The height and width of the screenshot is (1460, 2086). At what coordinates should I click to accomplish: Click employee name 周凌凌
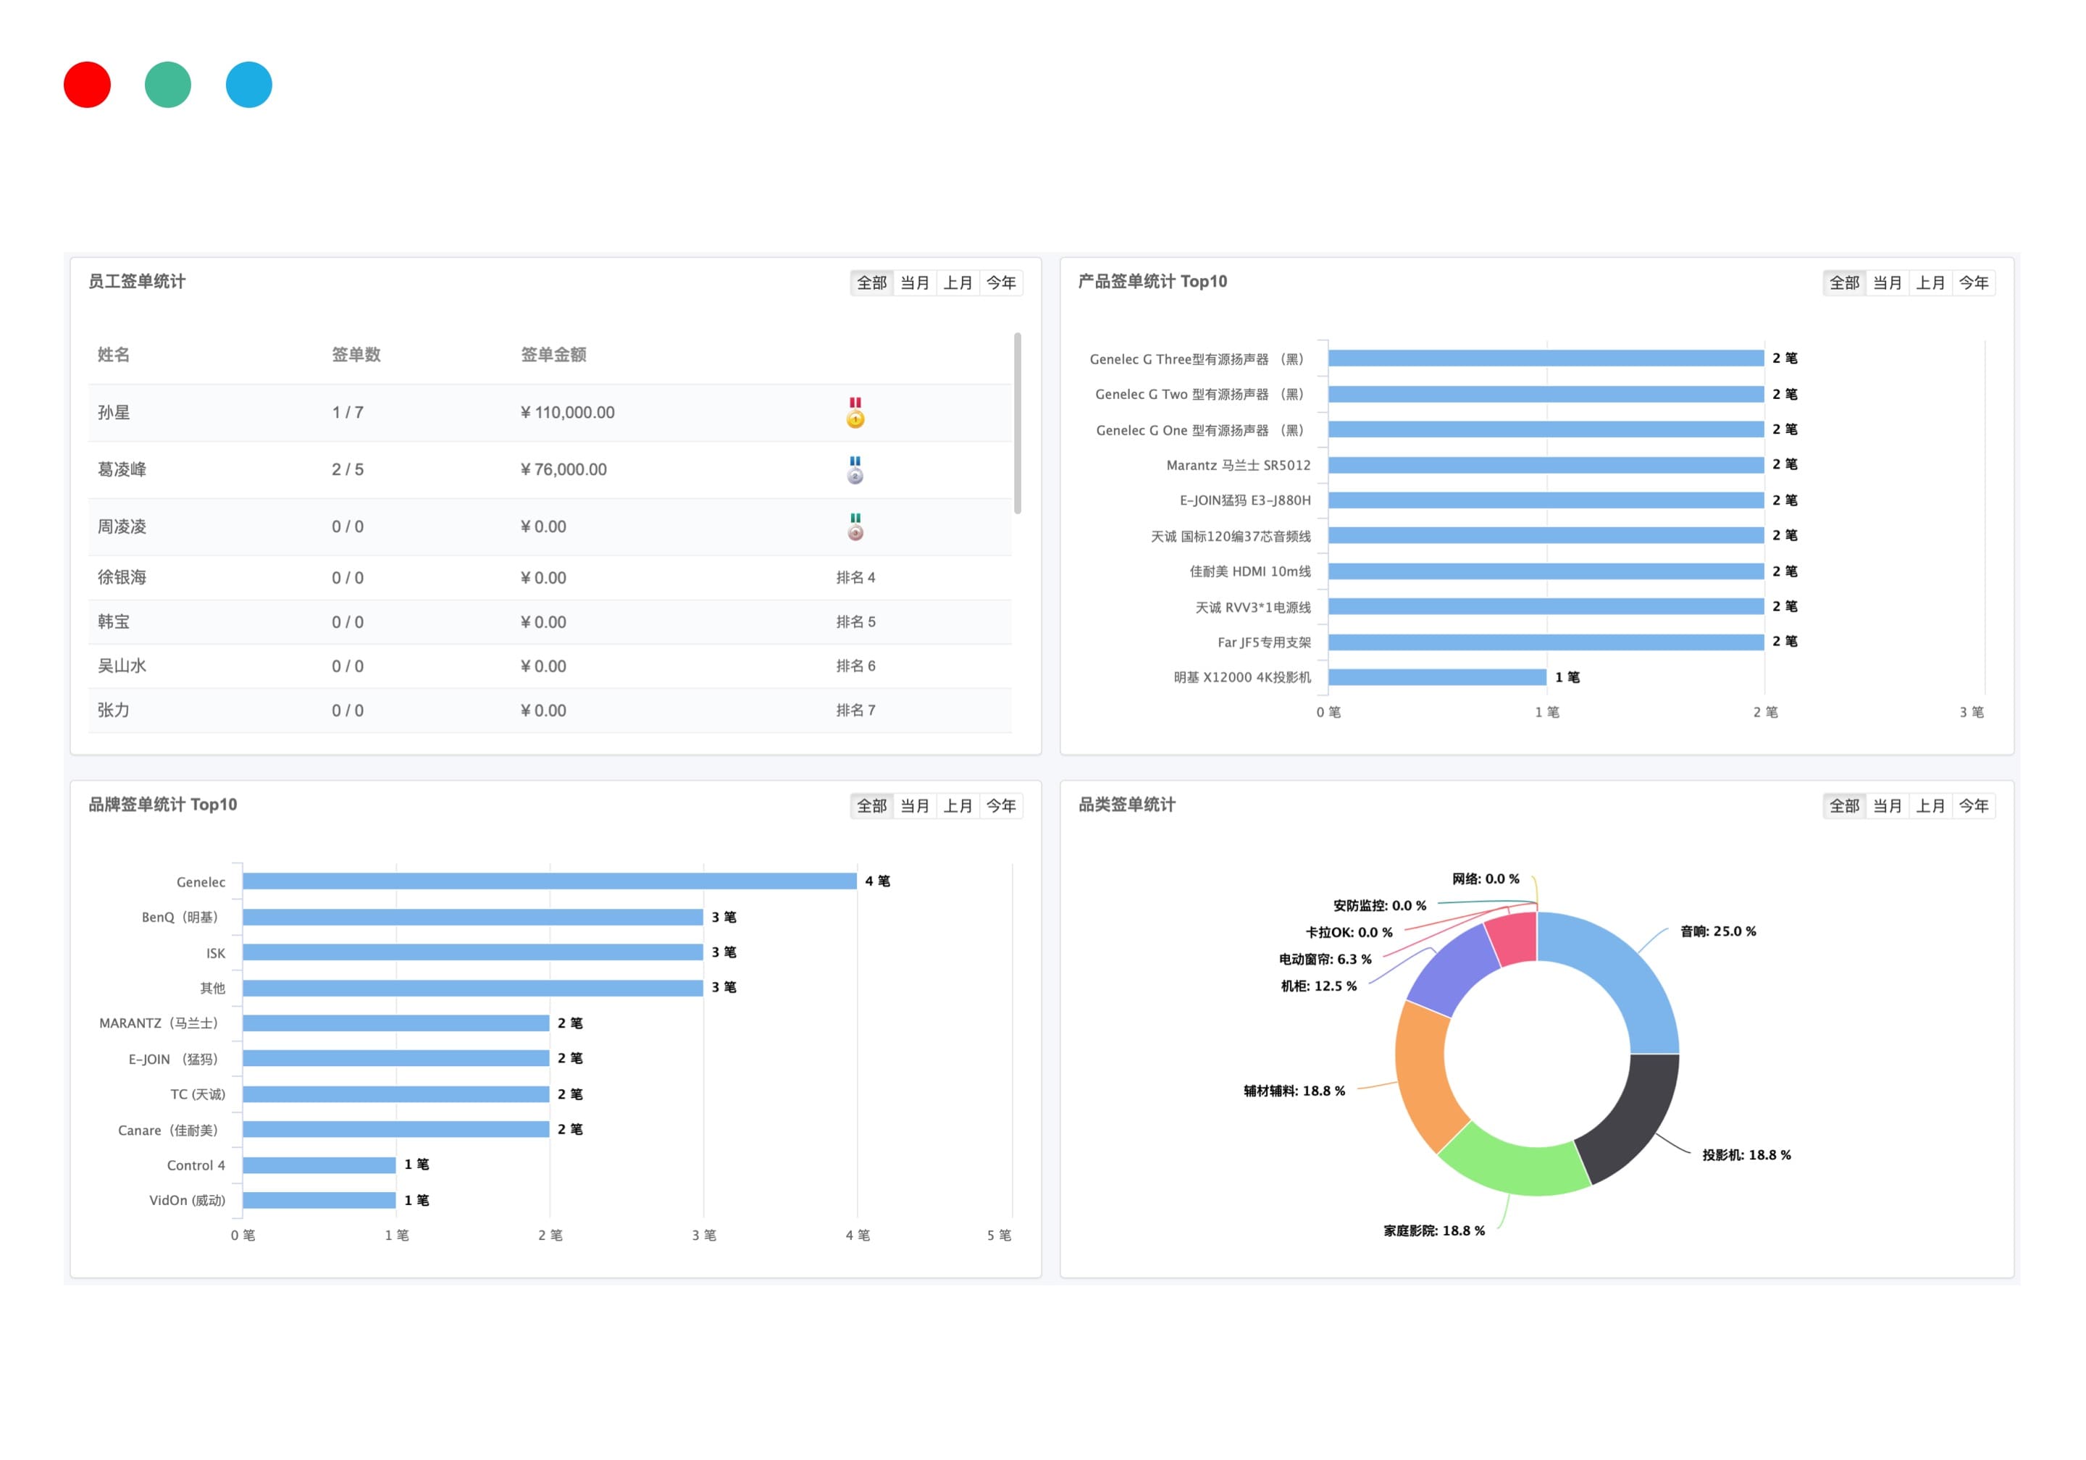[x=122, y=527]
